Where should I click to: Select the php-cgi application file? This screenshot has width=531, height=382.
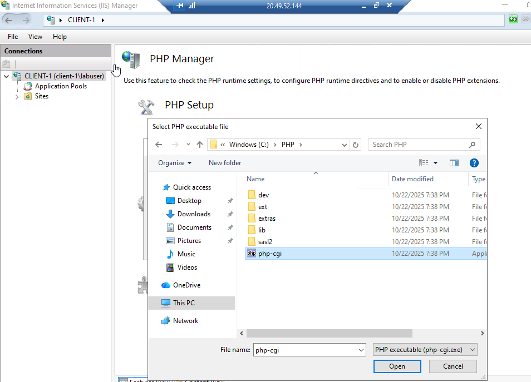(x=366, y=254)
